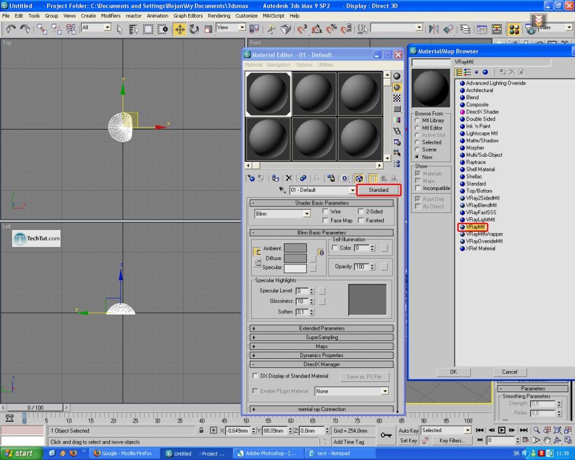
Task: Click the Opacity value field
Action: click(x=361, y=267)
